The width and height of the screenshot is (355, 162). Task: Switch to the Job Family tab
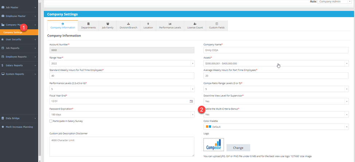click(x=107, y=26)
